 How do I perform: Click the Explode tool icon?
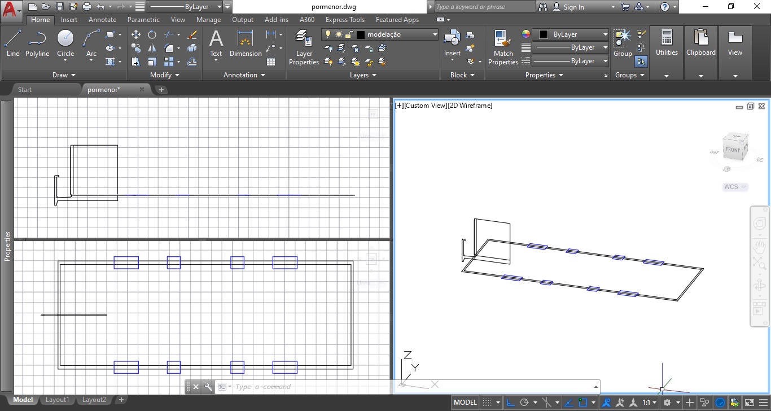point(192,48)
